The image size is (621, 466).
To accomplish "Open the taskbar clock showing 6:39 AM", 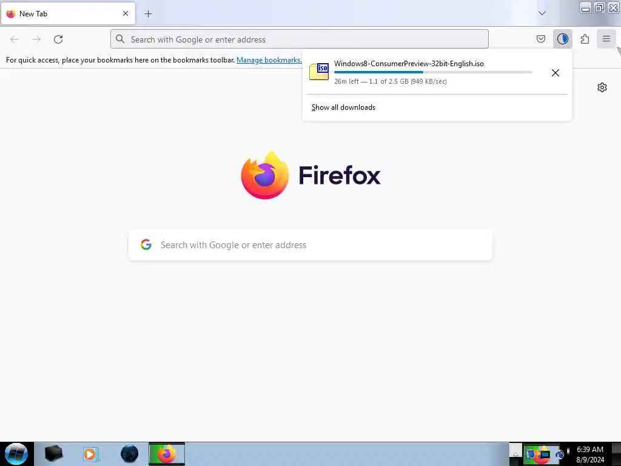I will click(590, 454).
